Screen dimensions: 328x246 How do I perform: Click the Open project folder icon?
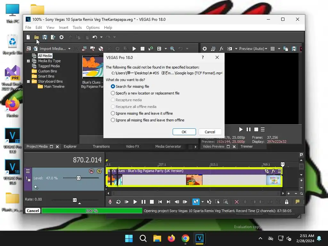click(x=37, y=37)
